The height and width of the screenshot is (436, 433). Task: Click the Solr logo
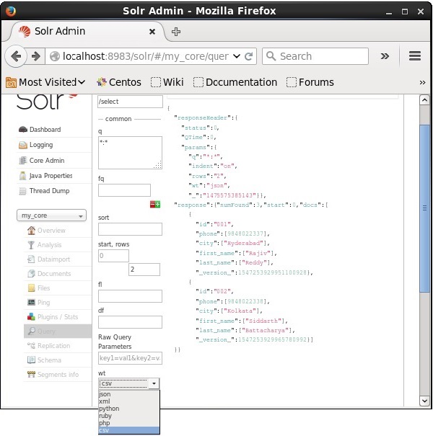click(x=46, y=102)
